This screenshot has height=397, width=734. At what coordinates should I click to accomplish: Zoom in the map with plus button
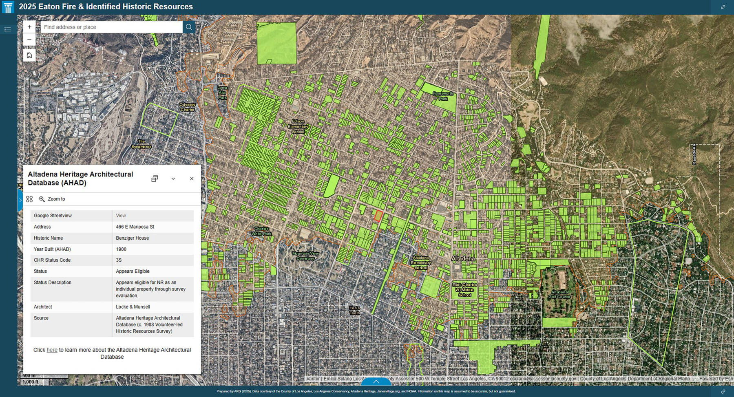point(29,27)
